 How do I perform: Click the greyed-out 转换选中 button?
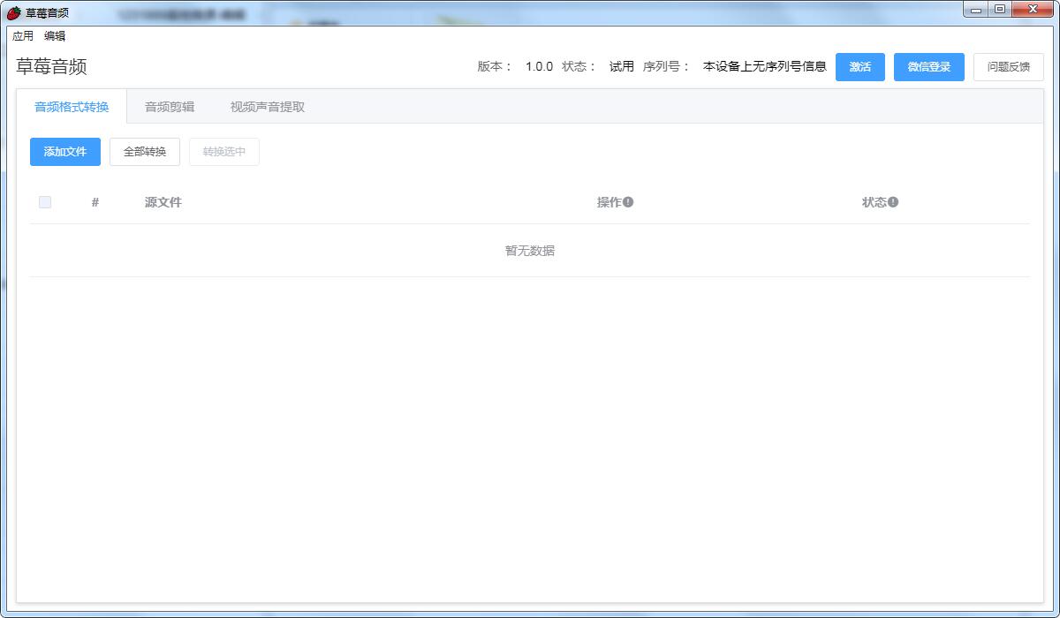click(x=224, y=152)
